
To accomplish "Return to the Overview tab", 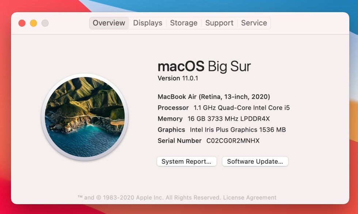I will (x=108, y=23).
